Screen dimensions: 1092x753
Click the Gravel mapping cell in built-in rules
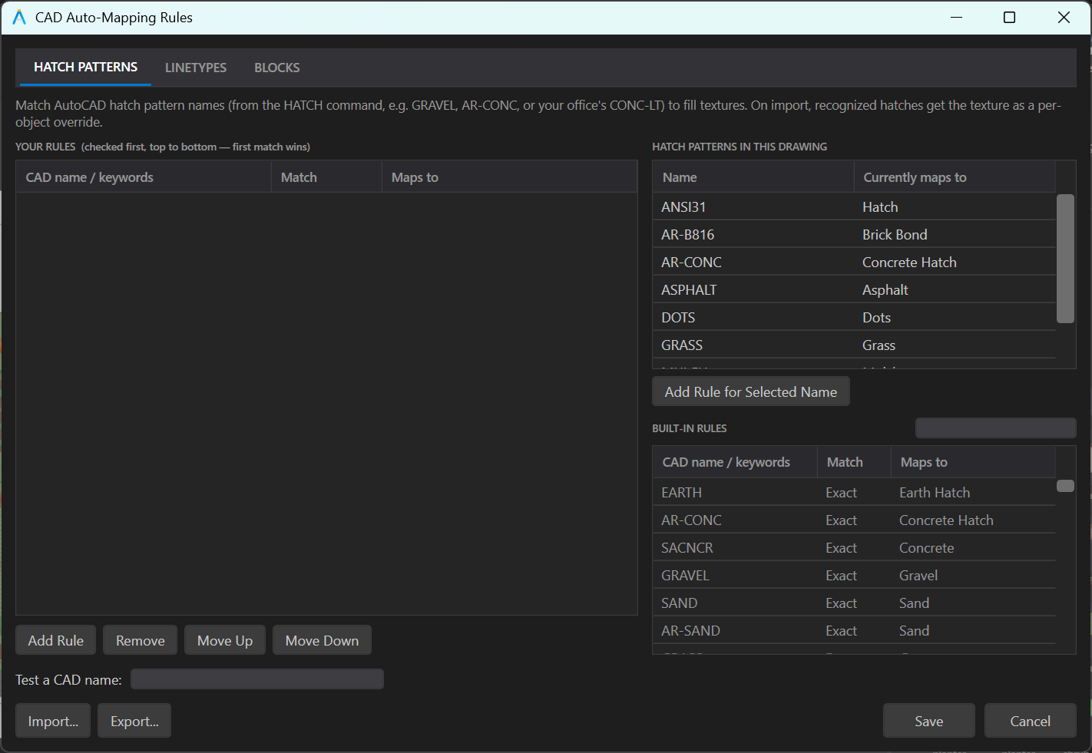(x=973, y=575)
